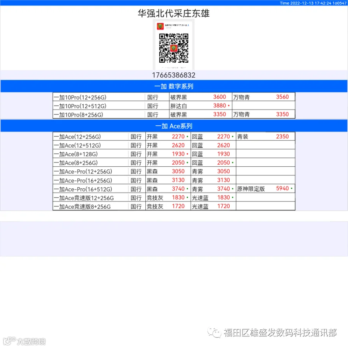Select the 一加 数字系列 section header

click(x=174, y=86)
